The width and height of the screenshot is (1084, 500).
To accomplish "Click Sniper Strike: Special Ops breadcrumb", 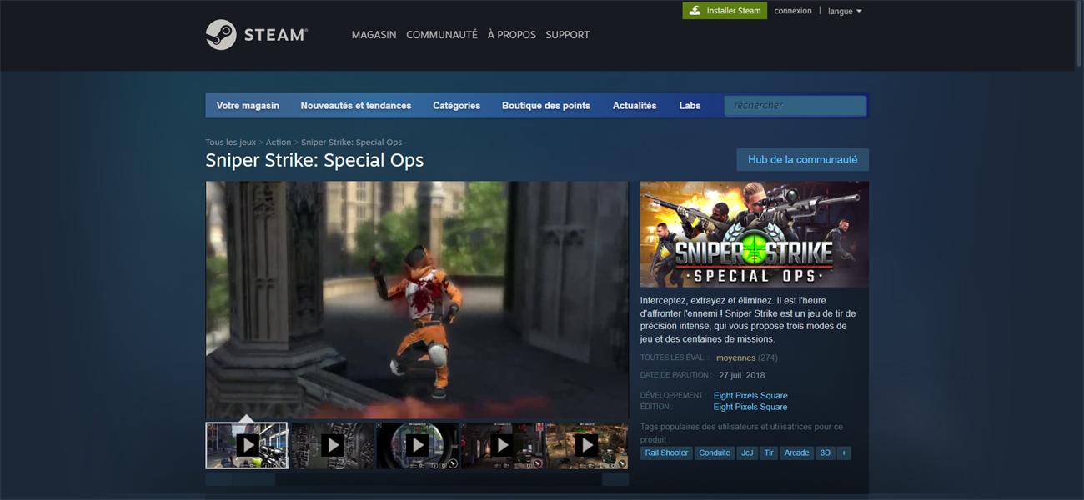I will tap(351, 142).
